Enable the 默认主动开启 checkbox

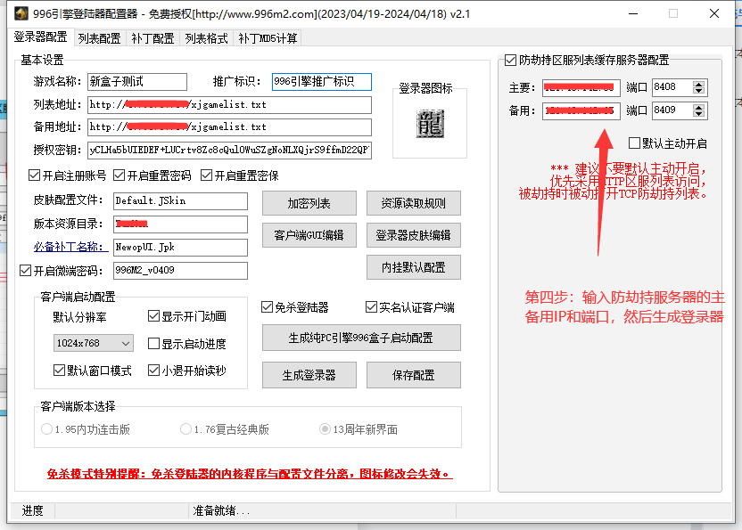pos(635,143)
